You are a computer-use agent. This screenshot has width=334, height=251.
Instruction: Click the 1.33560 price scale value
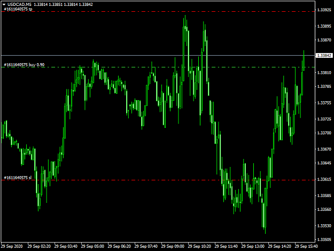click(324, 209)
